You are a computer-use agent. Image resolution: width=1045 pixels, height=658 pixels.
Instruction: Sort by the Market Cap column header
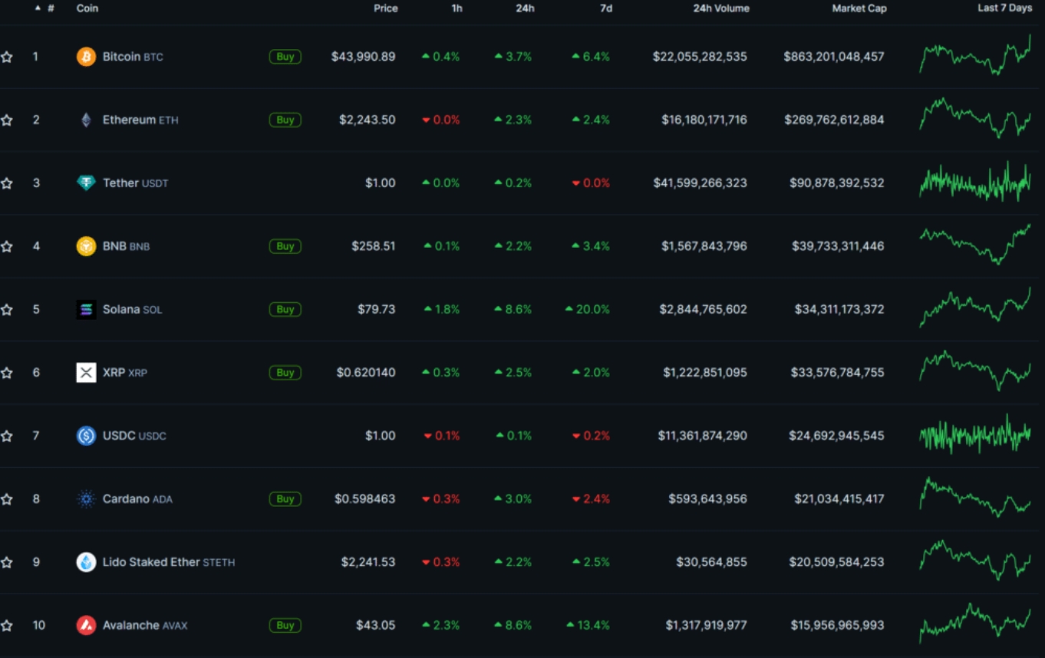pos(859,8)
